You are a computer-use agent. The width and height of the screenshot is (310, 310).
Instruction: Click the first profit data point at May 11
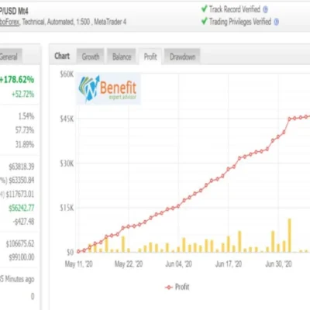[78, 251]
